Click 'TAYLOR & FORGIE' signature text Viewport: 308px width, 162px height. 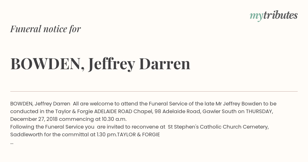pyautogui.click(x=138, y=134)
